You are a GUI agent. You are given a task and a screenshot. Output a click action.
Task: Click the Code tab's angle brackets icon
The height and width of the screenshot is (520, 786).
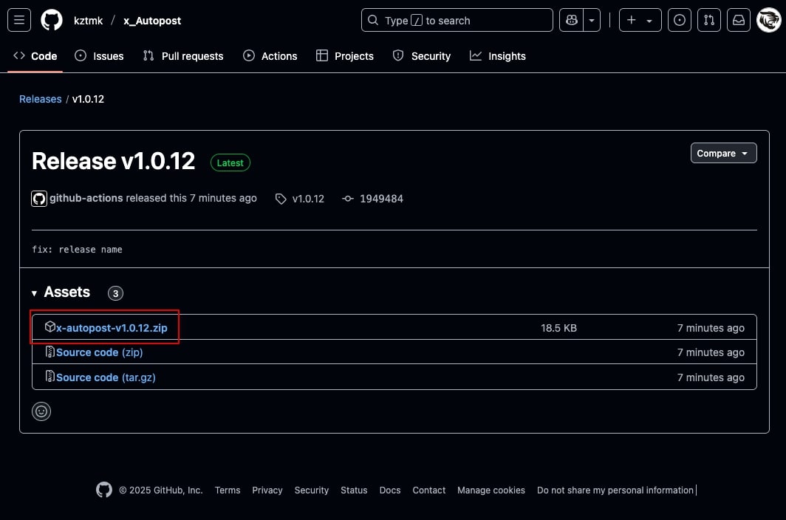coord(19,55)
